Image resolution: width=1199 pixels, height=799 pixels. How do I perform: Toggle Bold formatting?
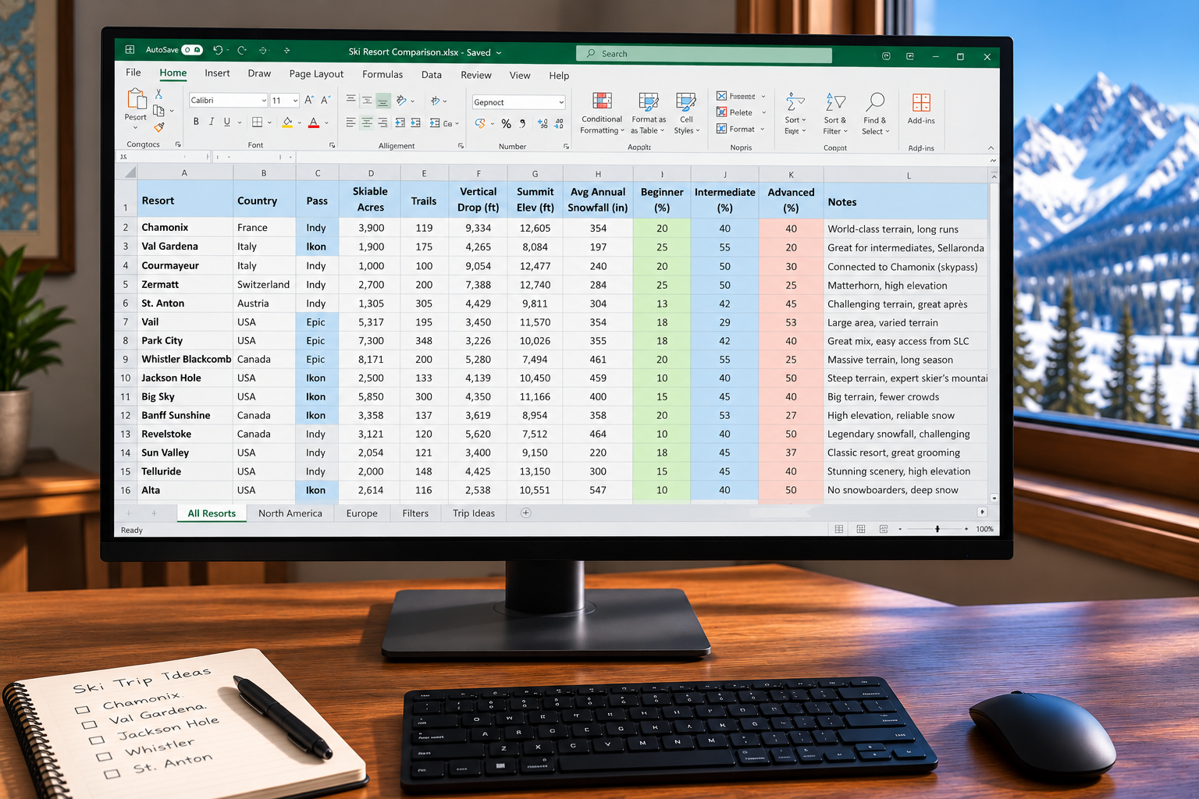(x=196, y=122)
